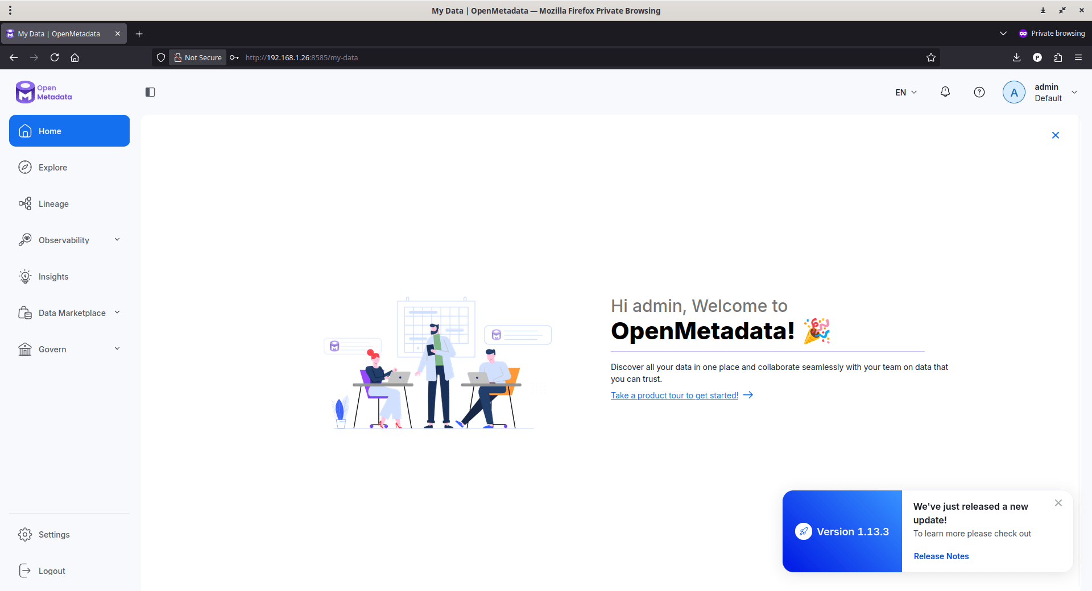Click the arrow beside product tour link
Viewport: 1092px width, 591px height.
(x=748, y=395)
